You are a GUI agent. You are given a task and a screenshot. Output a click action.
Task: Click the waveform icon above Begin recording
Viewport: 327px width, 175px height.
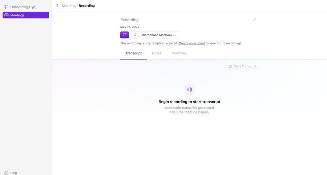(x=189, y=89)
